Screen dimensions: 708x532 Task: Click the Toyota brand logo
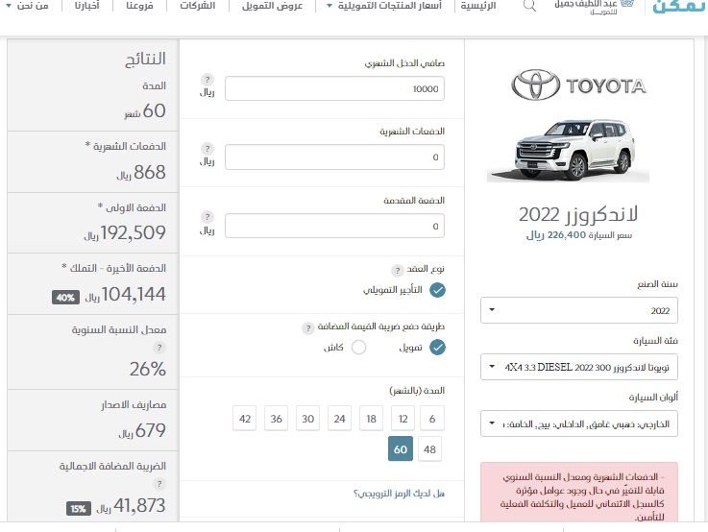click(578, 85)
